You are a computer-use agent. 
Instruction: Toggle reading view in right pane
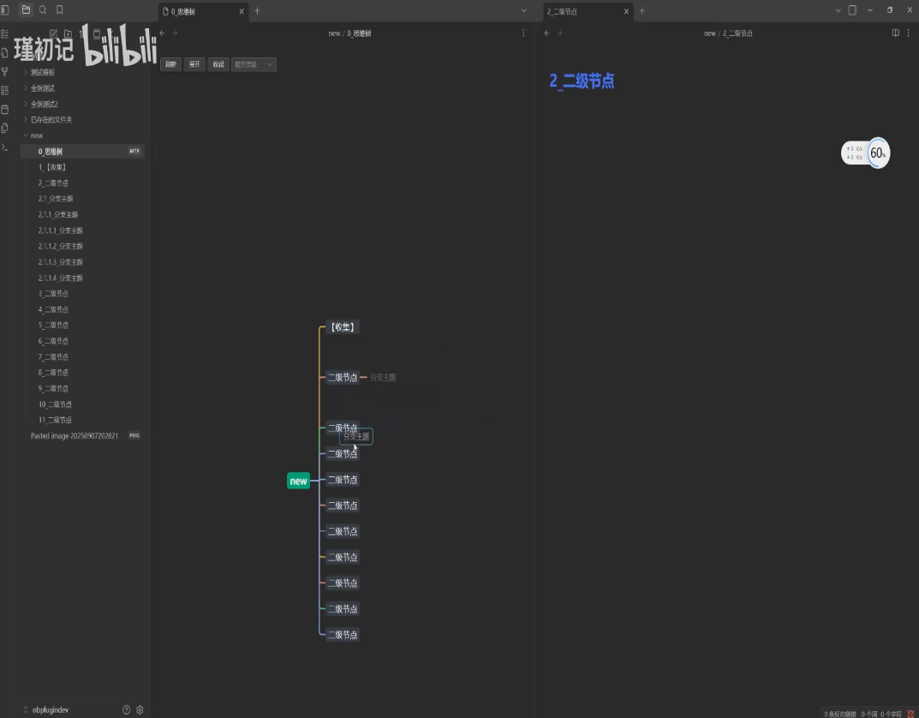895,33
